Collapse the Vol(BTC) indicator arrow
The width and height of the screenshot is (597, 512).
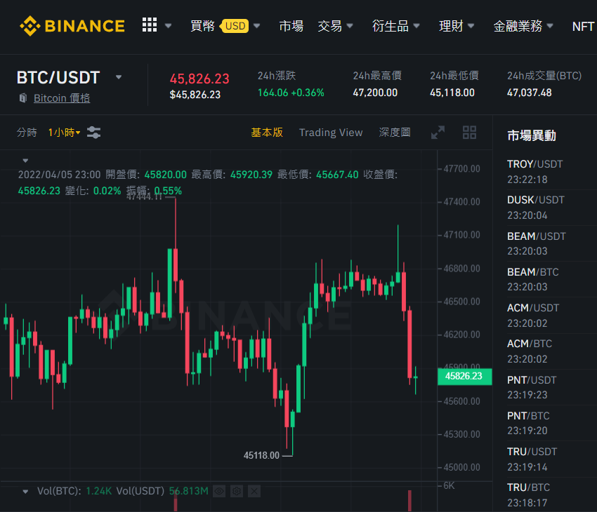25,492
